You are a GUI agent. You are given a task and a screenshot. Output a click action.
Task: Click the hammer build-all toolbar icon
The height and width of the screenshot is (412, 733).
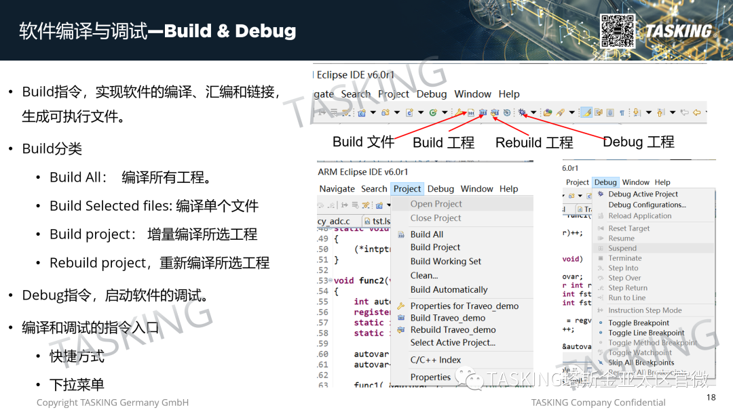pos(459,112)
